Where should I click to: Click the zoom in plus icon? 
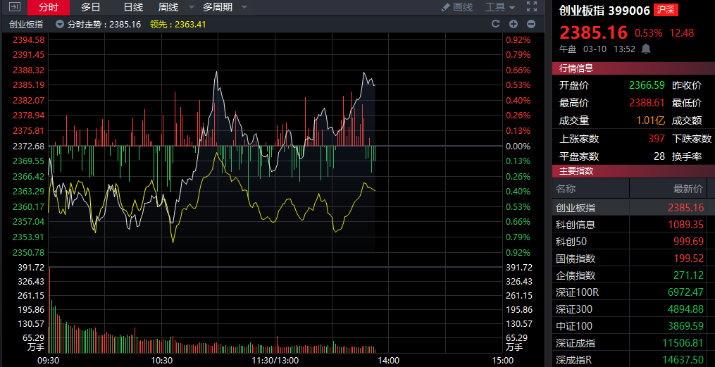(514, 24)
